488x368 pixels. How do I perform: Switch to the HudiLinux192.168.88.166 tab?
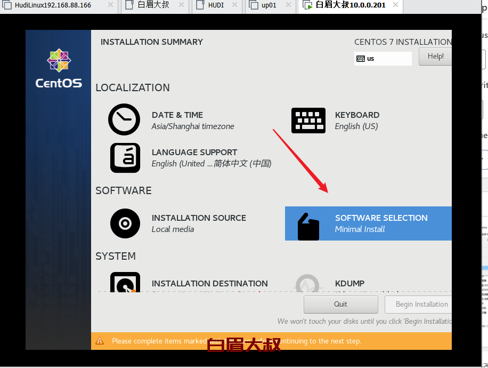click(x=59, y=5)
